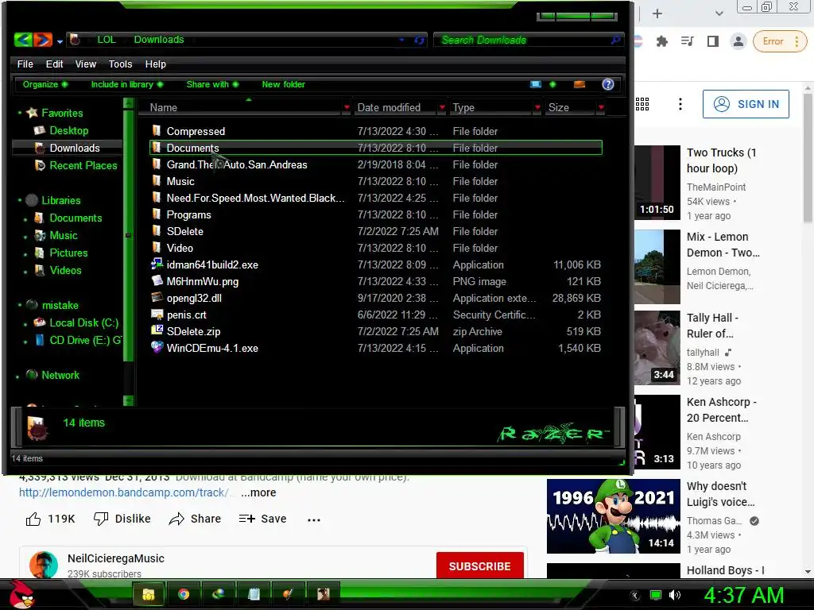Select the Grand.Theft.Auto.San.Andreas folder
Screen dimensions: 814x610
coord(237,164)
